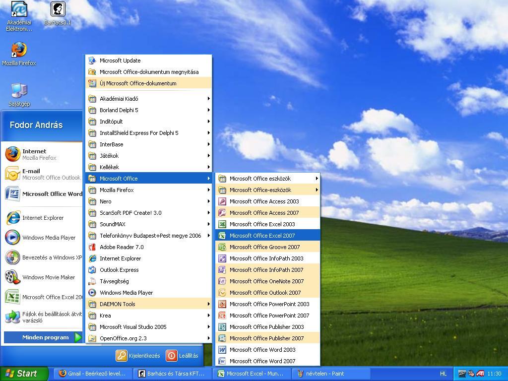
Task: Open Microsoft Office Publisher 2007
Action: (267, 338)
